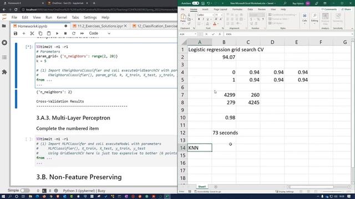Interrupt the kernel with the stop icon

pyautogui.click(x=65, y=33)
